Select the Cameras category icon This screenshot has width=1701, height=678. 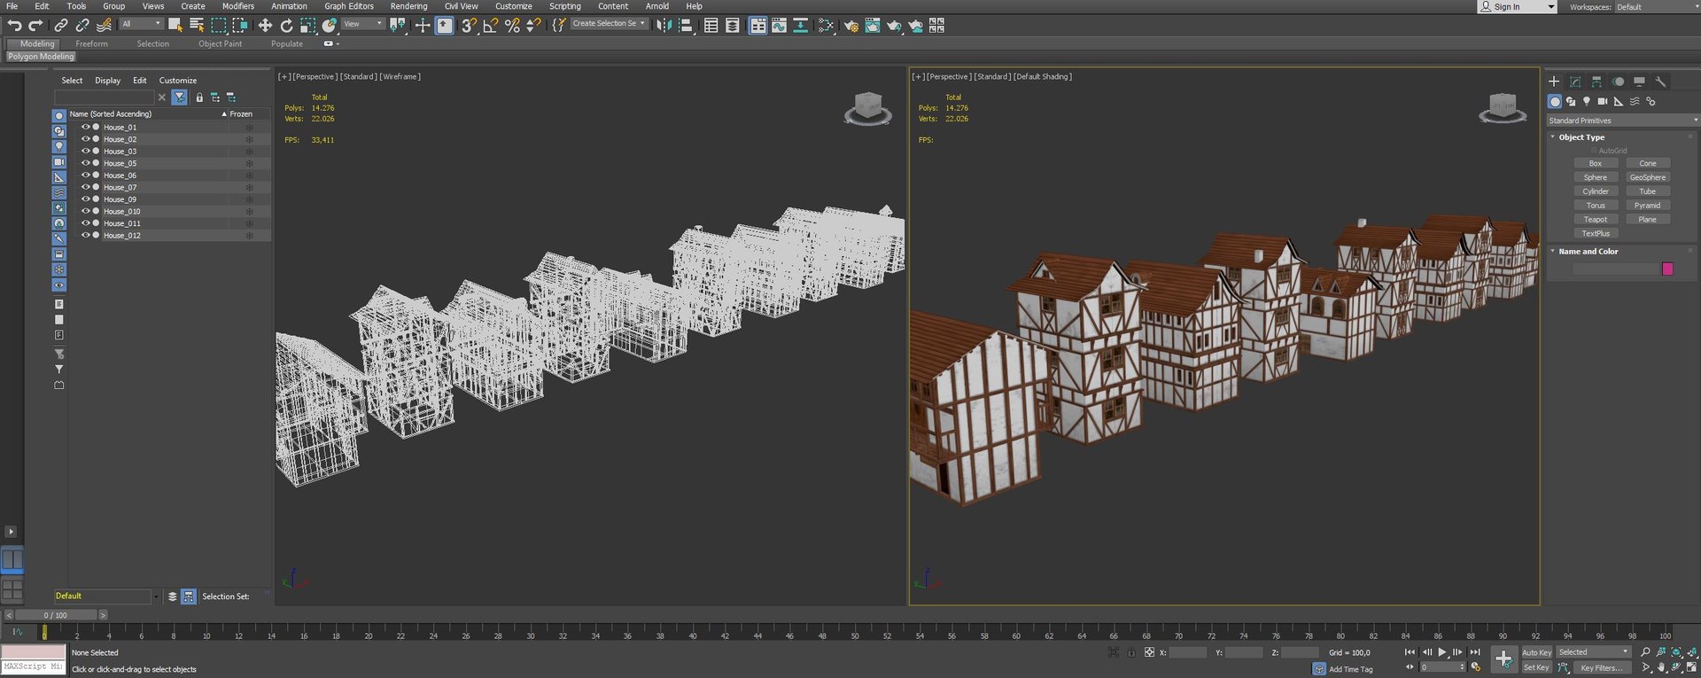[x=1603, y=102]
